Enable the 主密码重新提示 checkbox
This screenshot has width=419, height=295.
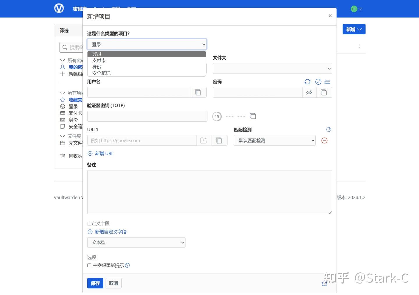(89, 265)
